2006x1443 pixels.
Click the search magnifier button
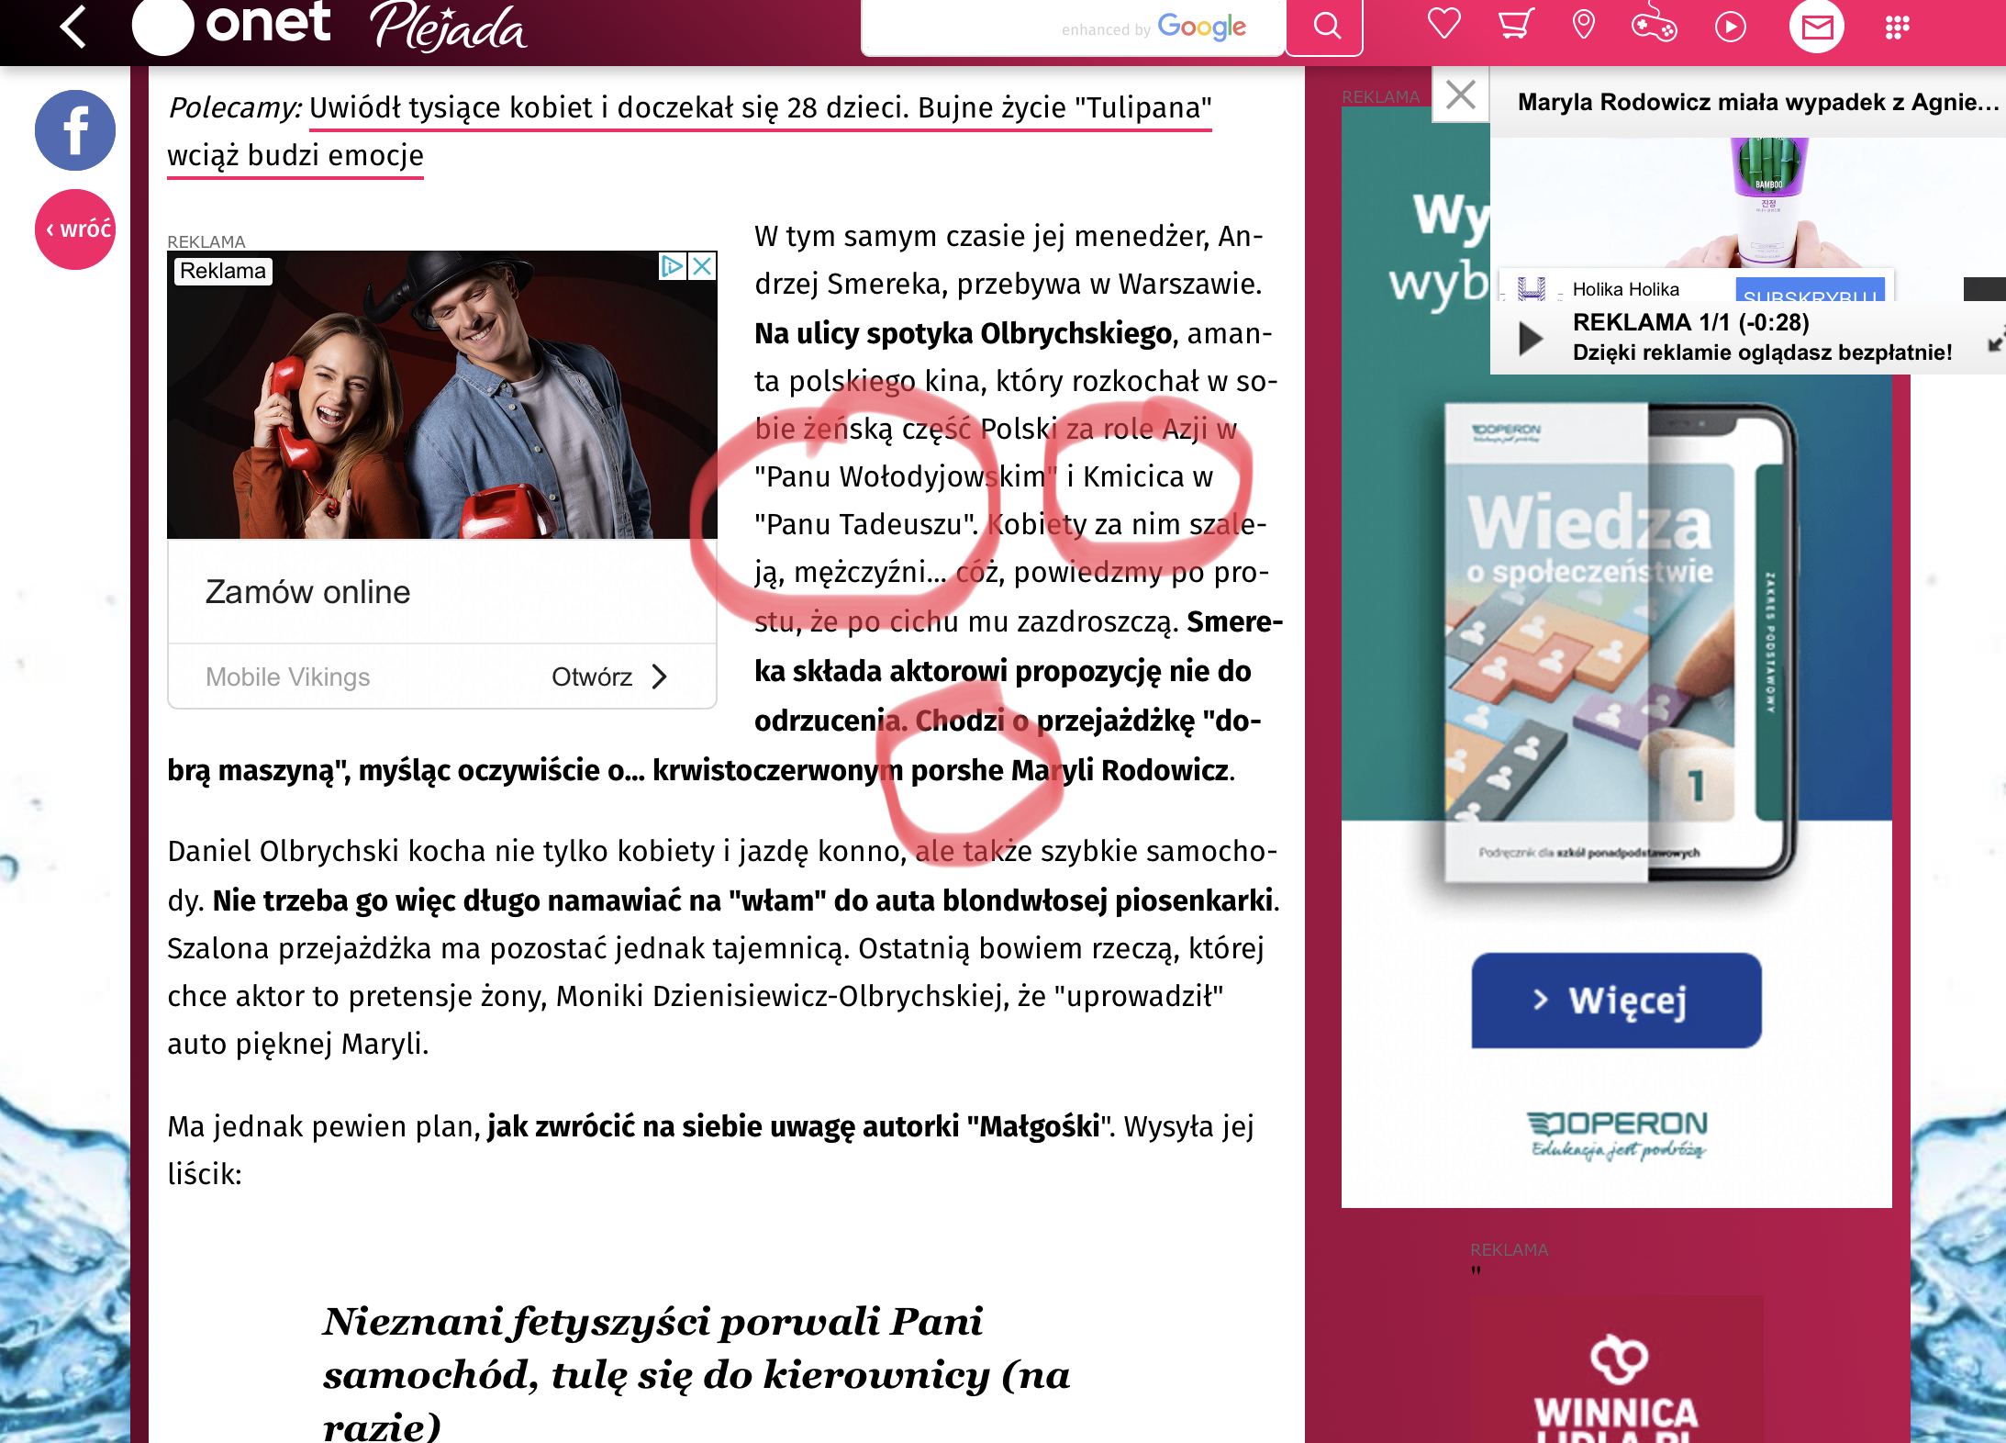point(1325,26)
